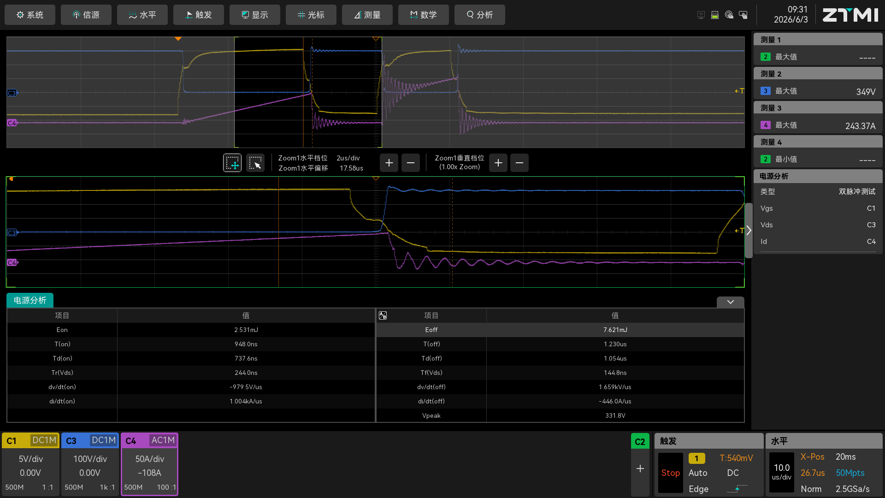The width and height of the screenshot is (885, 498).
Task: Select the zoom area pointer tool
Action: point(255,163)
